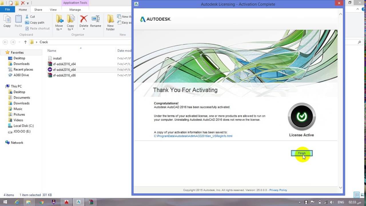Switch to the Home ribbon tab
The width and height of the screenshot is (366, 206).
click(23, 9)
